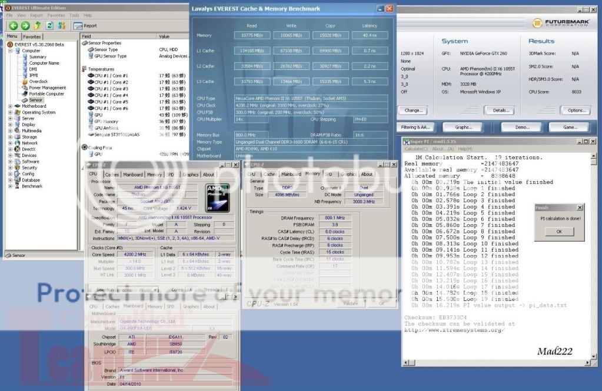Click the green Back arrow in EVEREST toolbar

click(13, 25)
